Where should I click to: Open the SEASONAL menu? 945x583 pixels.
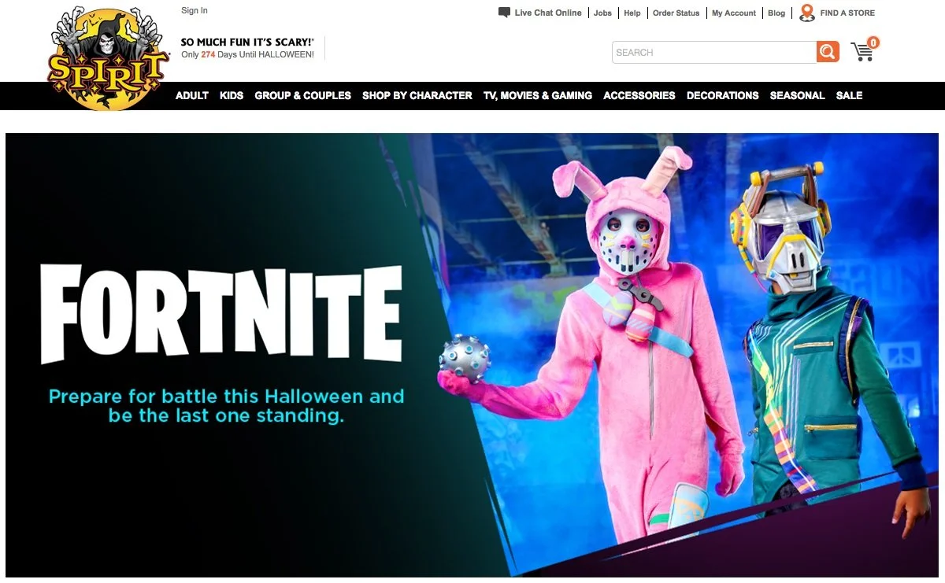(798, 95)
